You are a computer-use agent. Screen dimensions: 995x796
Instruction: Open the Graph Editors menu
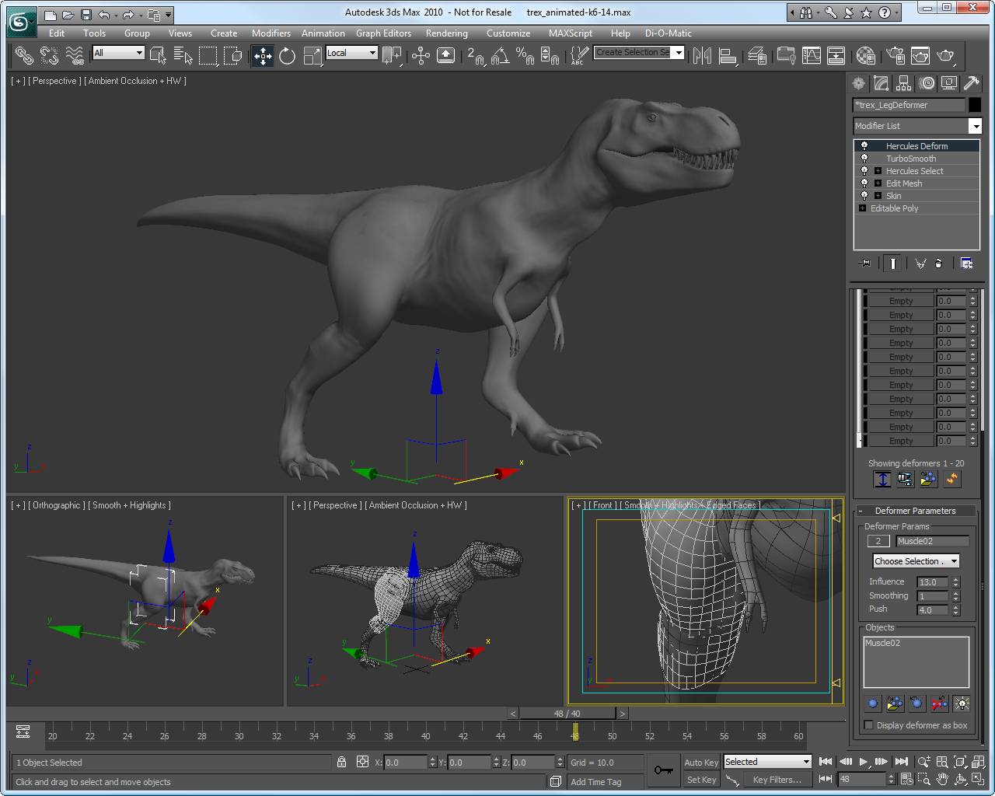point(383,33)
